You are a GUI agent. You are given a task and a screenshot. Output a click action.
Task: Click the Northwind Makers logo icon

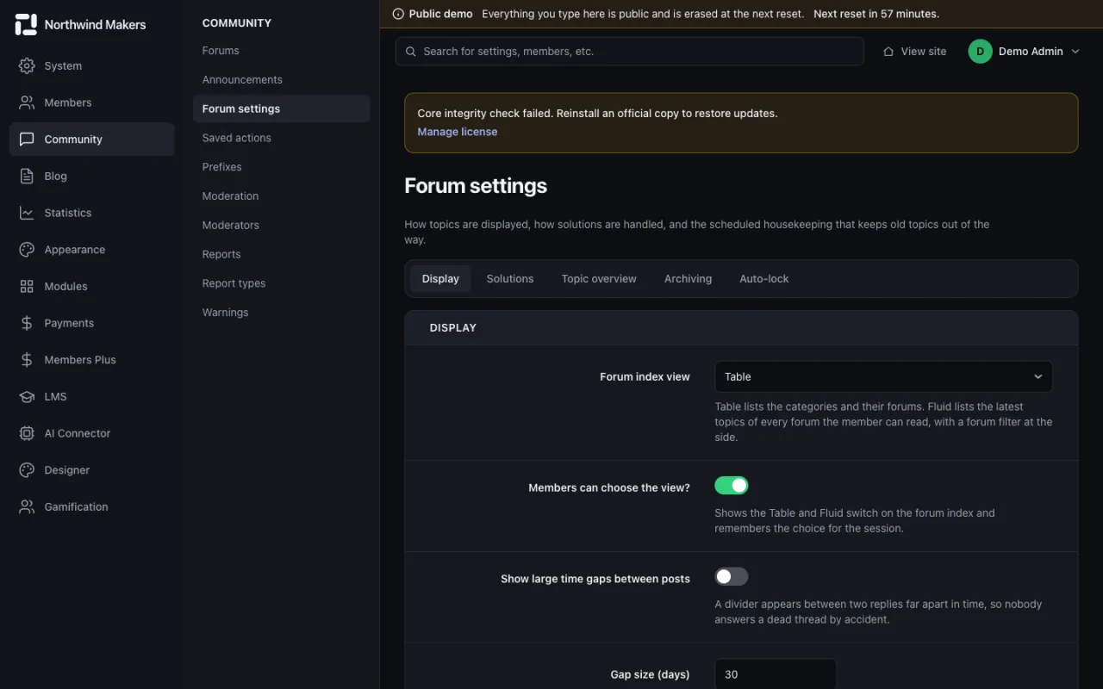(x=27, y=24)
